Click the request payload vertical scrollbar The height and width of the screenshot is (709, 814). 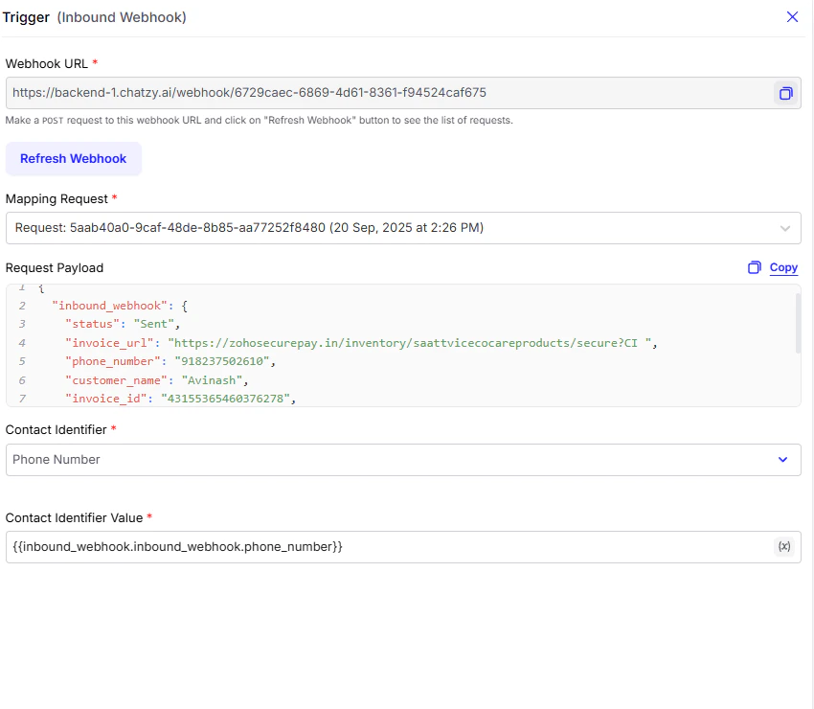click(798, 323)
